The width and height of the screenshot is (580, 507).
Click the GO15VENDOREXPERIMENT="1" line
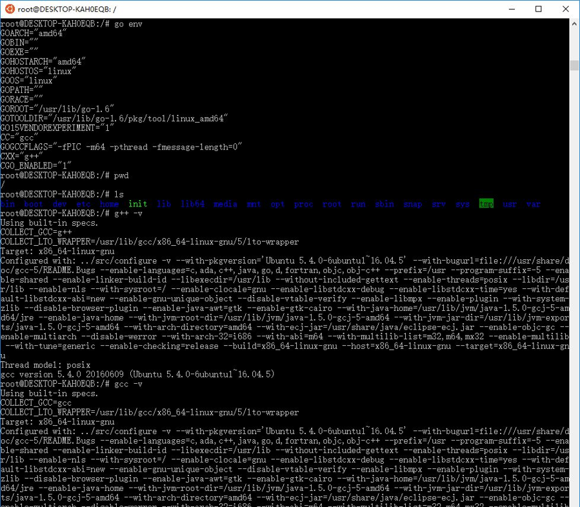pos(57,128)
